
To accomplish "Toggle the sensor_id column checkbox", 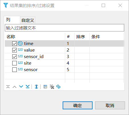I will click(15, 57).
